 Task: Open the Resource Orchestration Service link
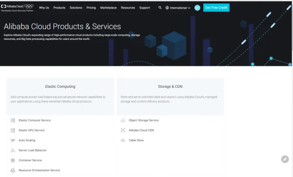pos(39,170)
